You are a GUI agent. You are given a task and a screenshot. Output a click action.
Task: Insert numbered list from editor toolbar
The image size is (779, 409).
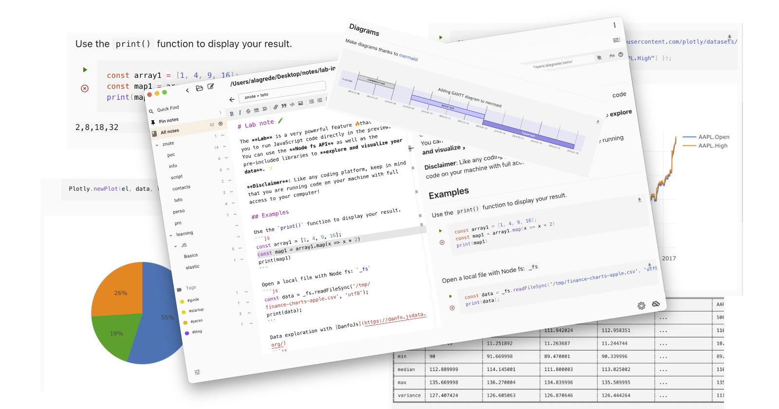click(x=320, y=100)
